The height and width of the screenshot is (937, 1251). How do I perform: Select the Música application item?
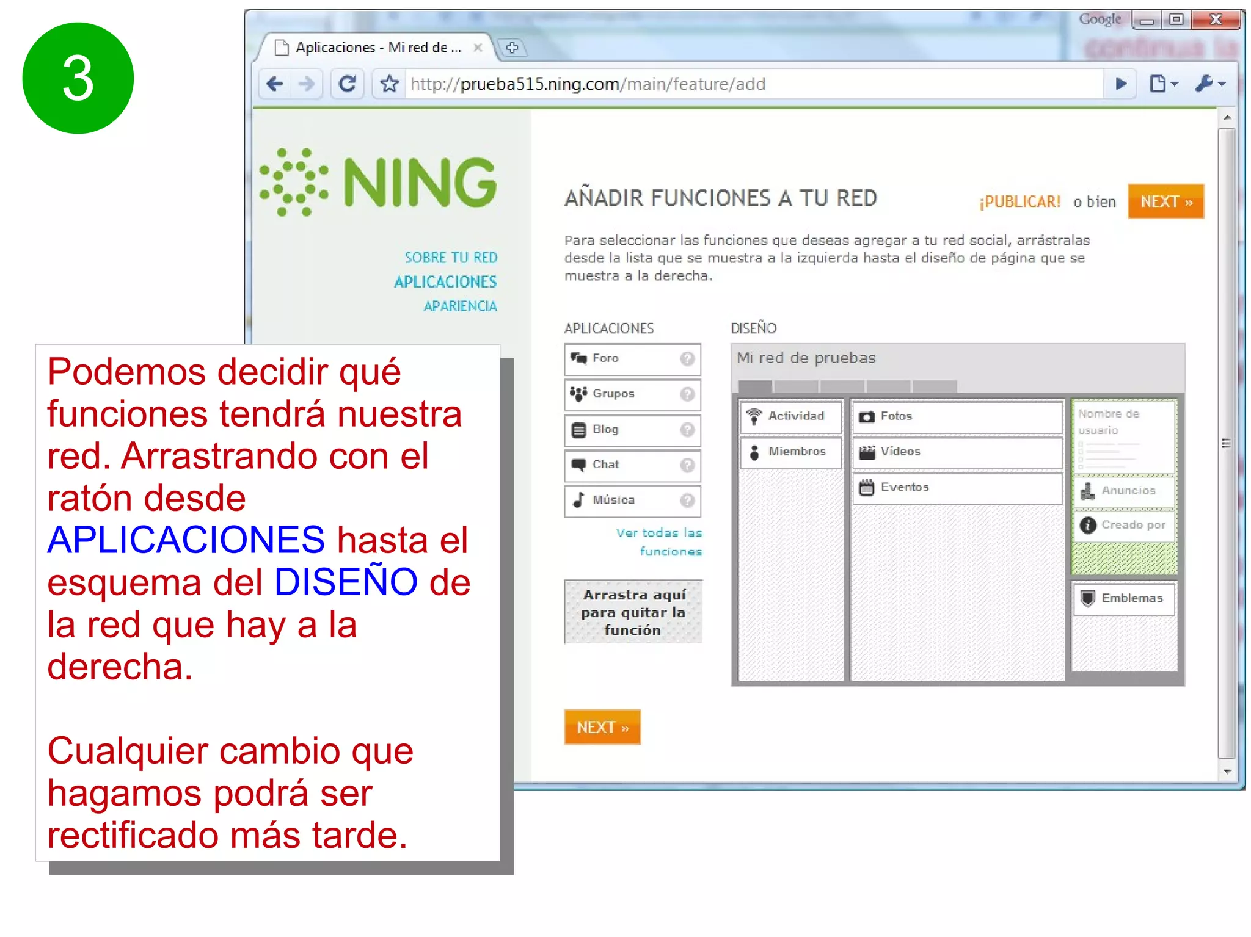click(632, 501)
